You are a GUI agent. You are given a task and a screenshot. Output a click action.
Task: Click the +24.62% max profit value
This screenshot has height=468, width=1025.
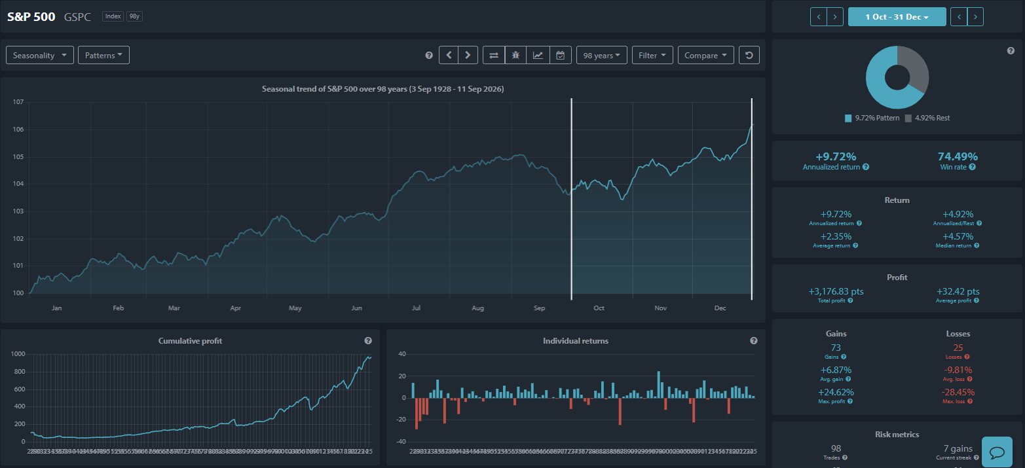point(836,392)
